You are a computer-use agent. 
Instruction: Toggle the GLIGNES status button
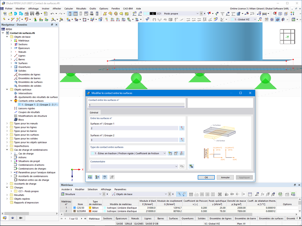(x=139, y=224)
